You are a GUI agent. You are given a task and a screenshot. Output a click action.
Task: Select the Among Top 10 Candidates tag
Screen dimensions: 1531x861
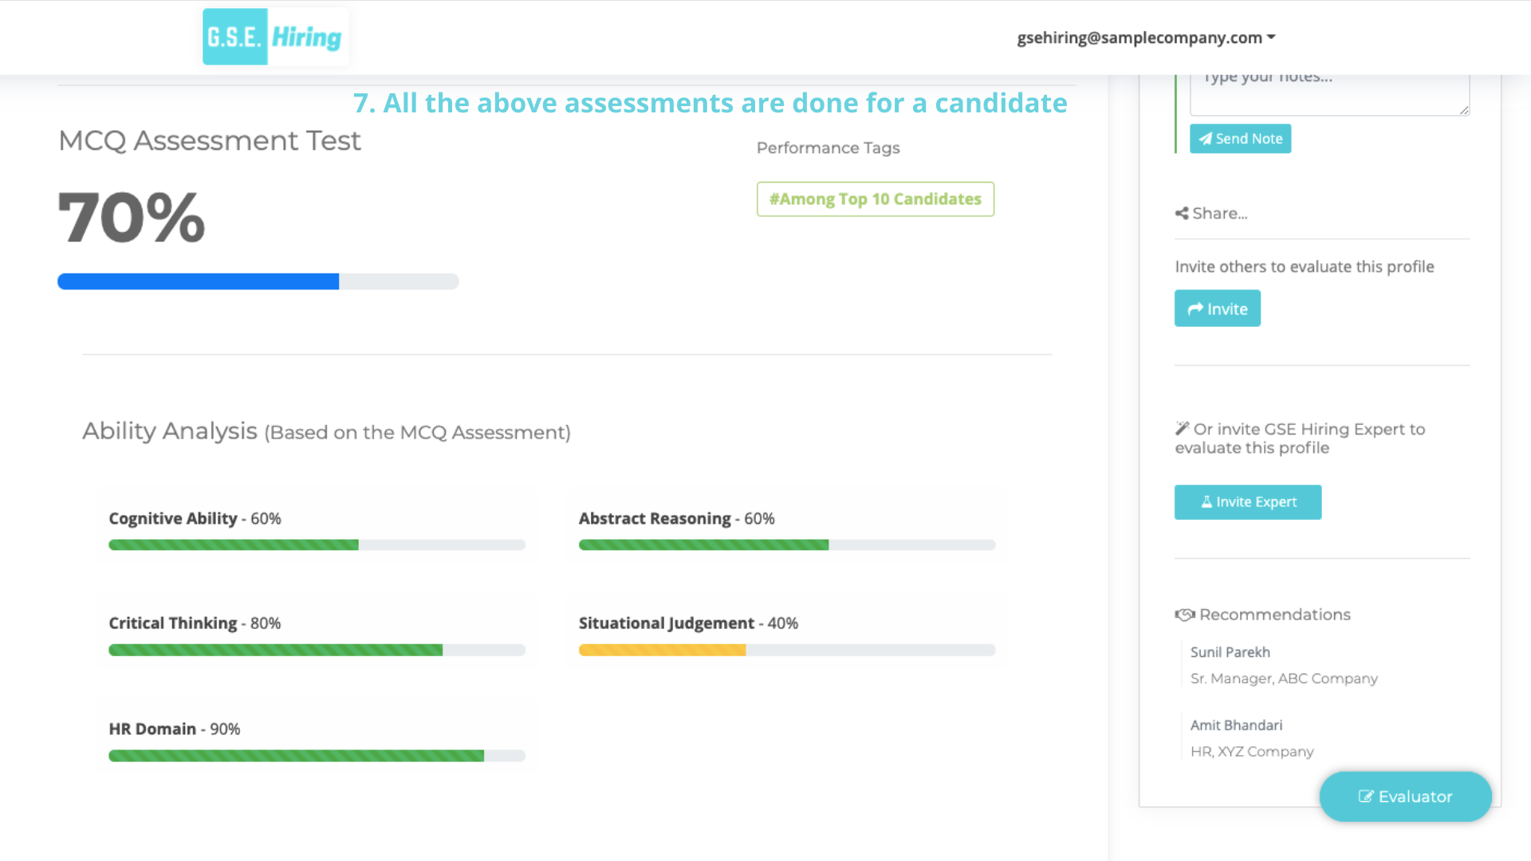pos(875,199)
